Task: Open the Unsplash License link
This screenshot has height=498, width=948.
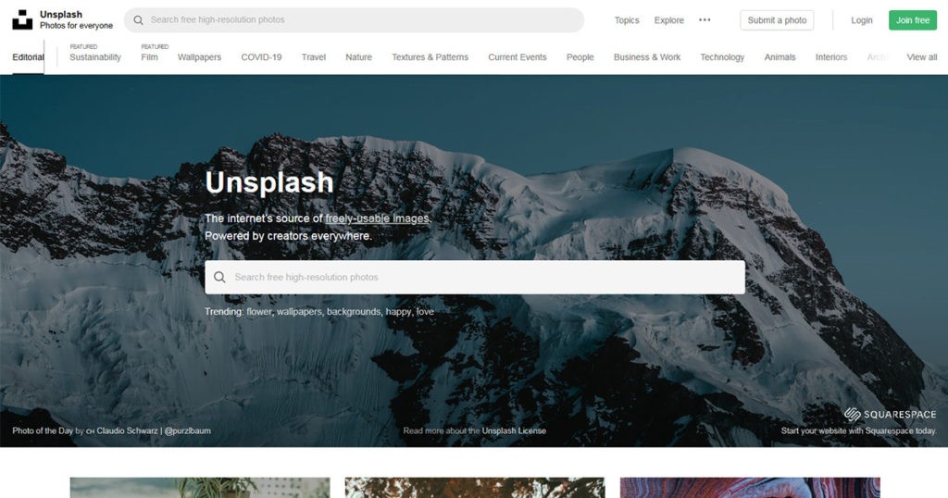Action: pyautogui.click(x=514, y=431)
